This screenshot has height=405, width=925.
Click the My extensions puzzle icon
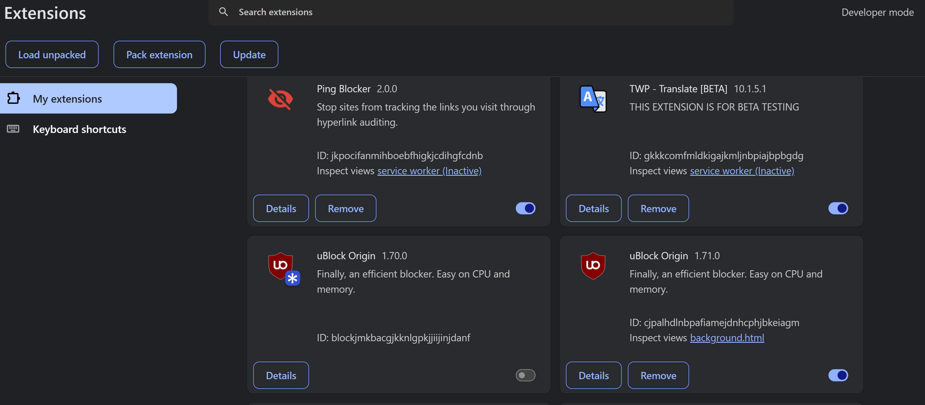(14, 98)
